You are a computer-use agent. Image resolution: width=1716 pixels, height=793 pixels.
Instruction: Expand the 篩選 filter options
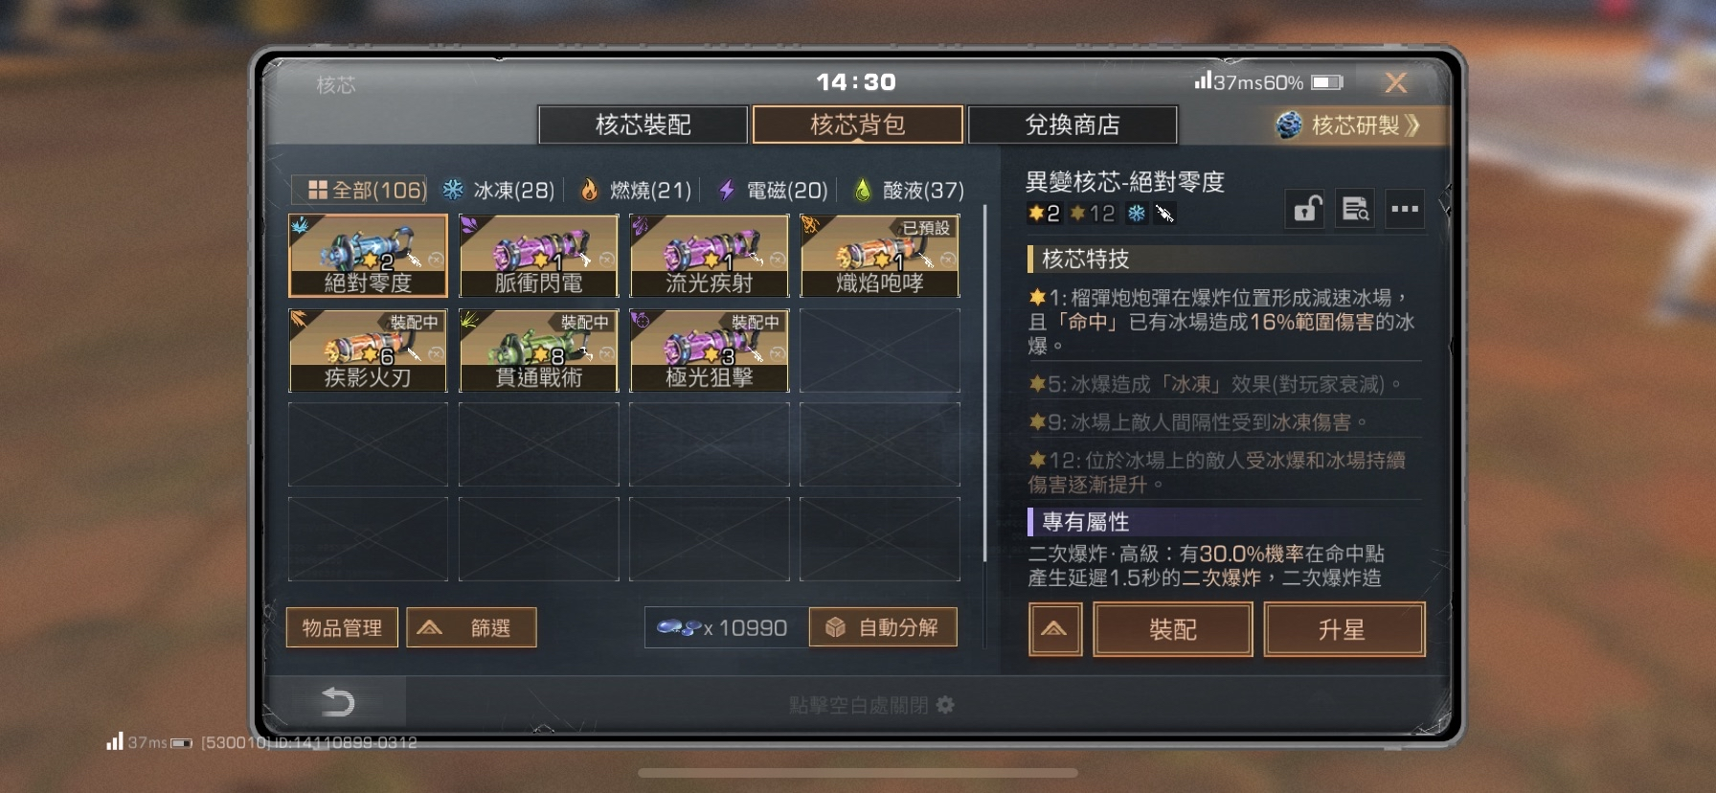pos(471,627)
